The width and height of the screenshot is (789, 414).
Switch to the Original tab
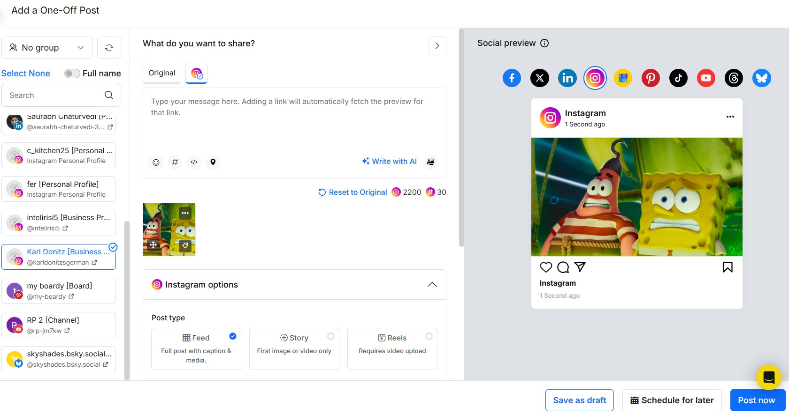(162, 73)
